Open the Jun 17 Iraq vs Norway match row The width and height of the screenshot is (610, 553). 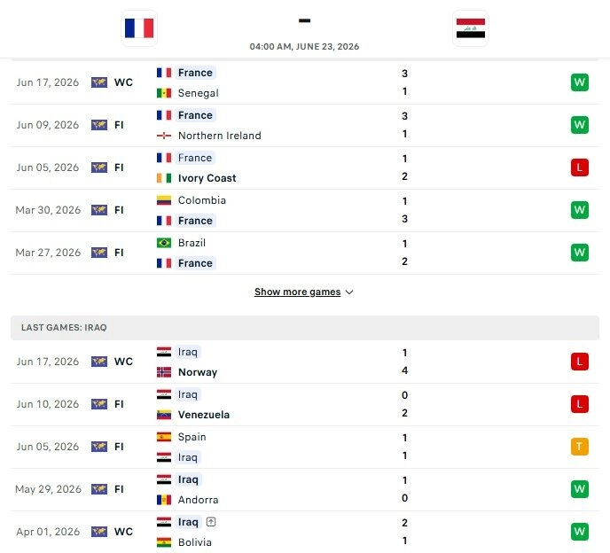pos(305,362)
